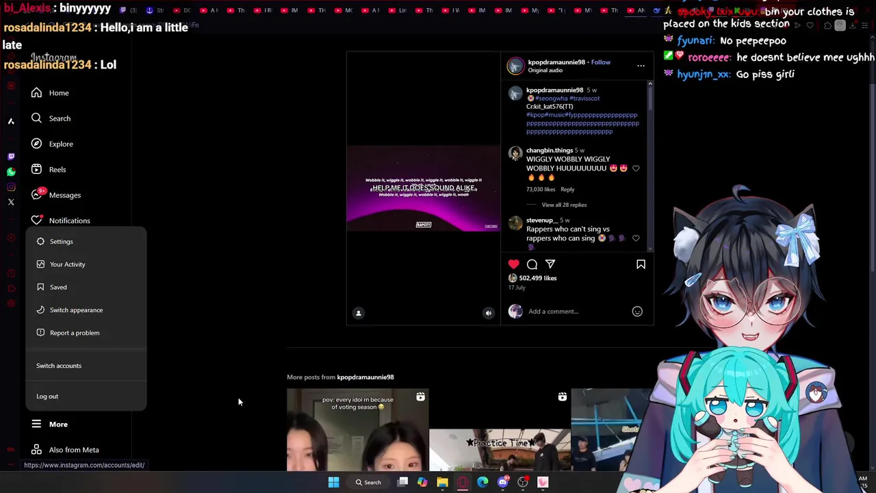Open Instagram in Opera sidebar
This screenshot has height=493, width=876.
11,187
